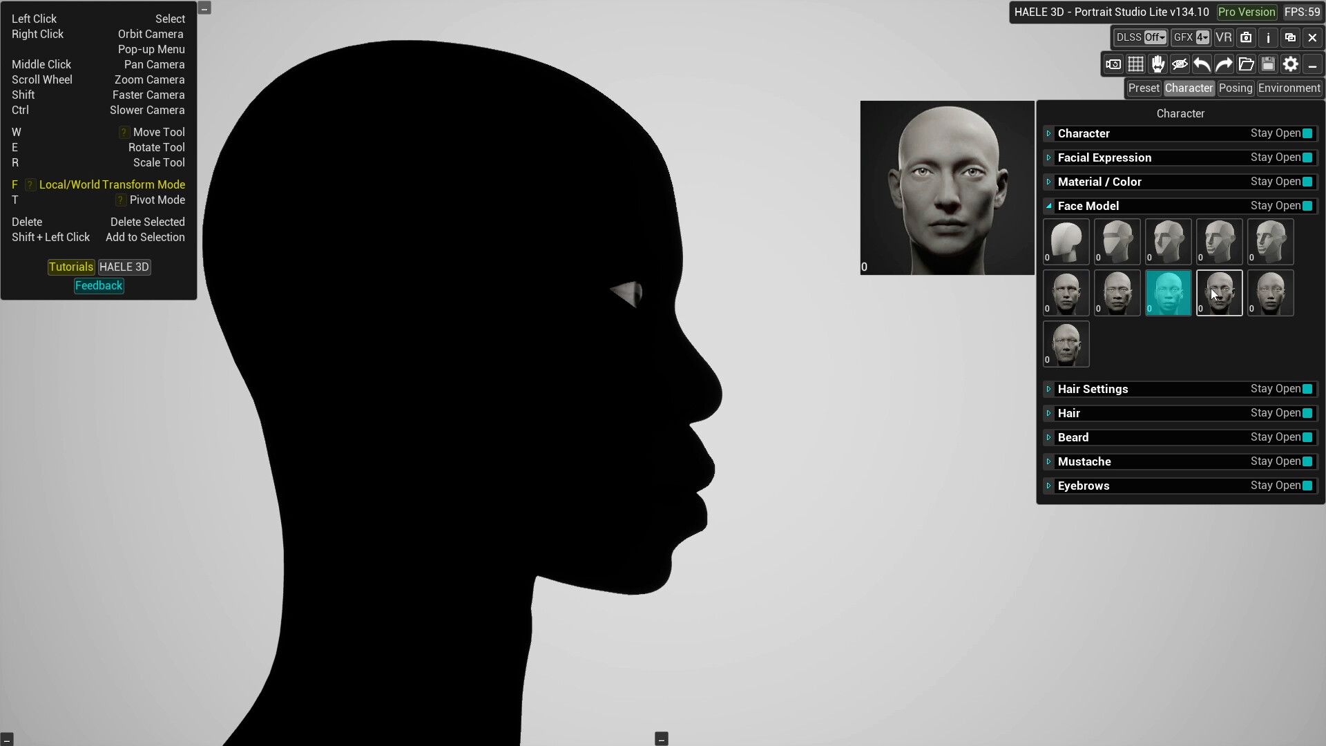
Task: Switch to the Posing tab
Action: (x=1236, y=88)
